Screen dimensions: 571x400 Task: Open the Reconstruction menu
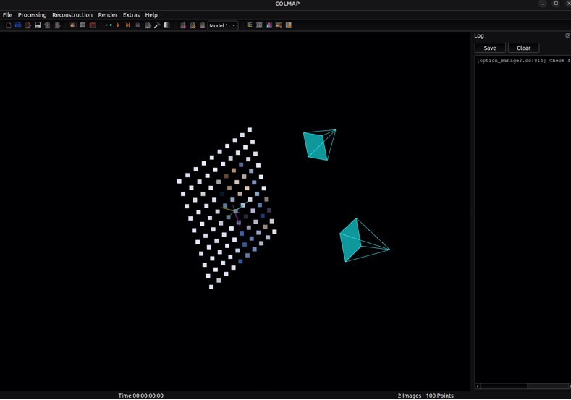[x=72, y=14]
